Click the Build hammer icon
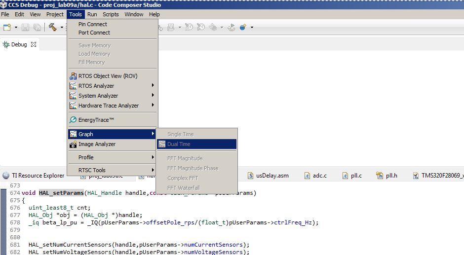 53,27
